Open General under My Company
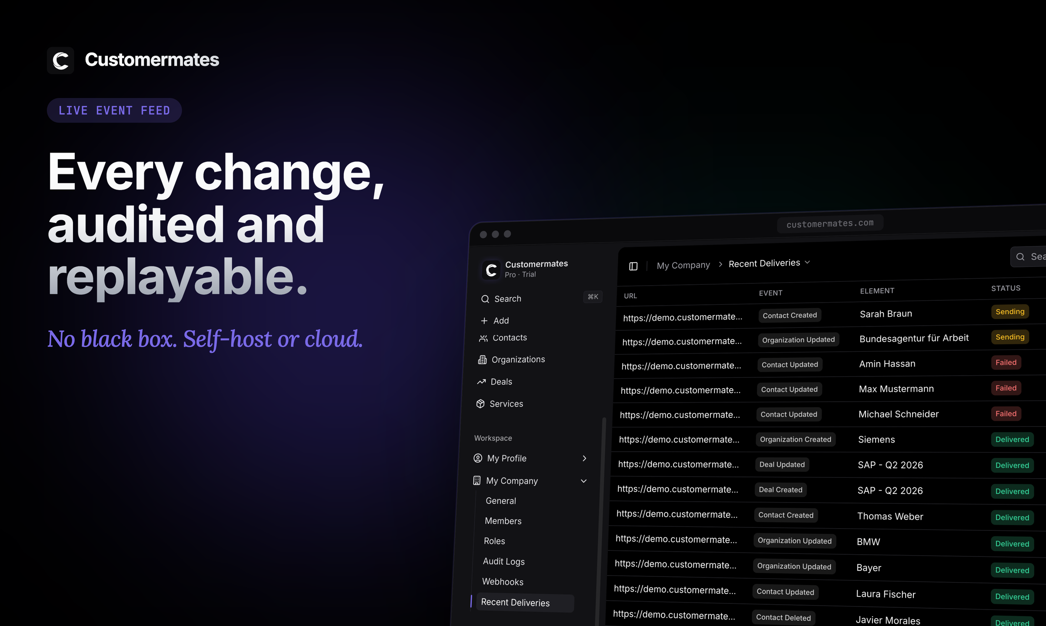 click(x=501, y=501)
